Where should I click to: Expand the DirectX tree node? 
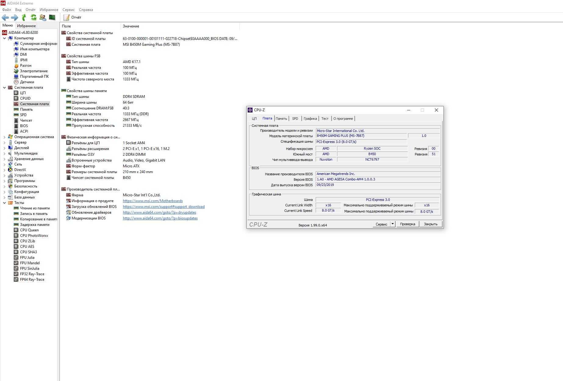[4, 170]
